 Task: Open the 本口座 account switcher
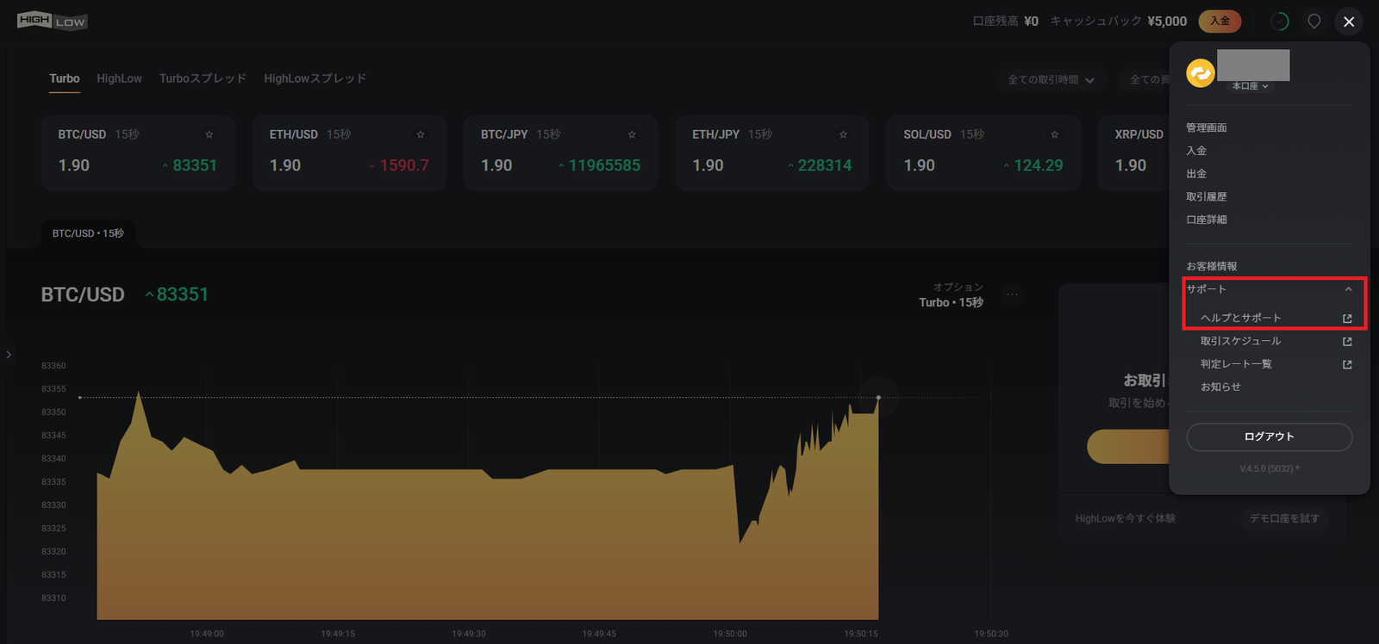(1250, 86)
